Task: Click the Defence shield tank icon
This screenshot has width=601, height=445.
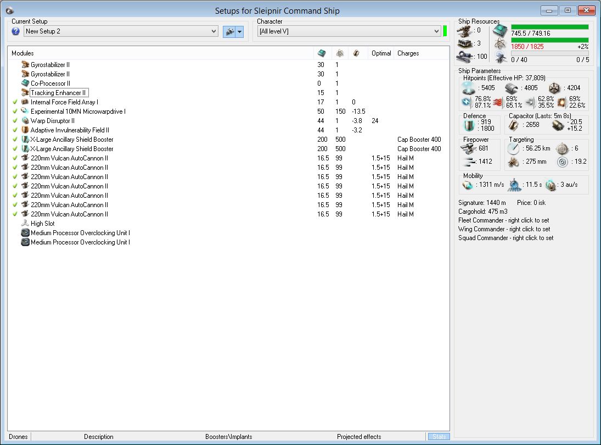Action: pos(469,125)
